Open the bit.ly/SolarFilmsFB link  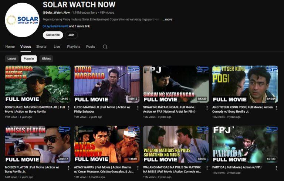click(x=55, y=26)
